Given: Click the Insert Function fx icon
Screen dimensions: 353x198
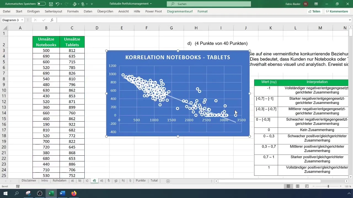Looking at the screenshot, I should [52, 20].
